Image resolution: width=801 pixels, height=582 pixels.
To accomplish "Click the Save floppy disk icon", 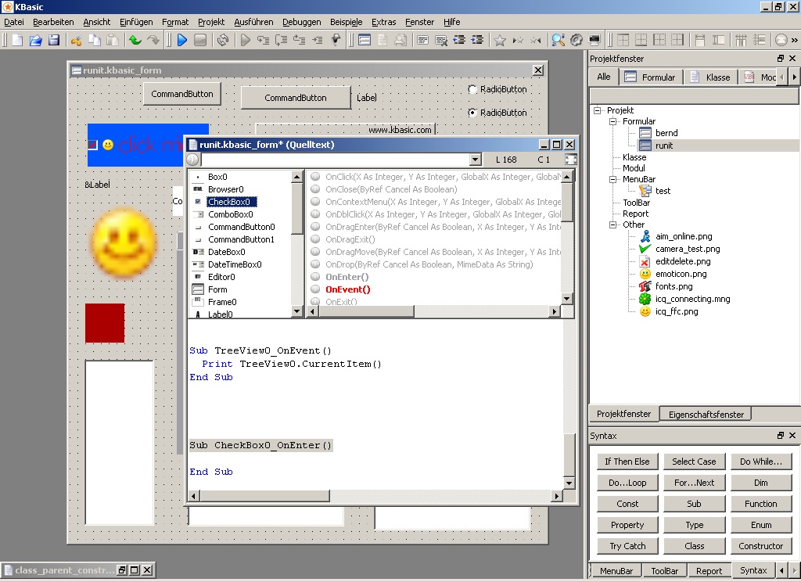I will click(54, 40).
